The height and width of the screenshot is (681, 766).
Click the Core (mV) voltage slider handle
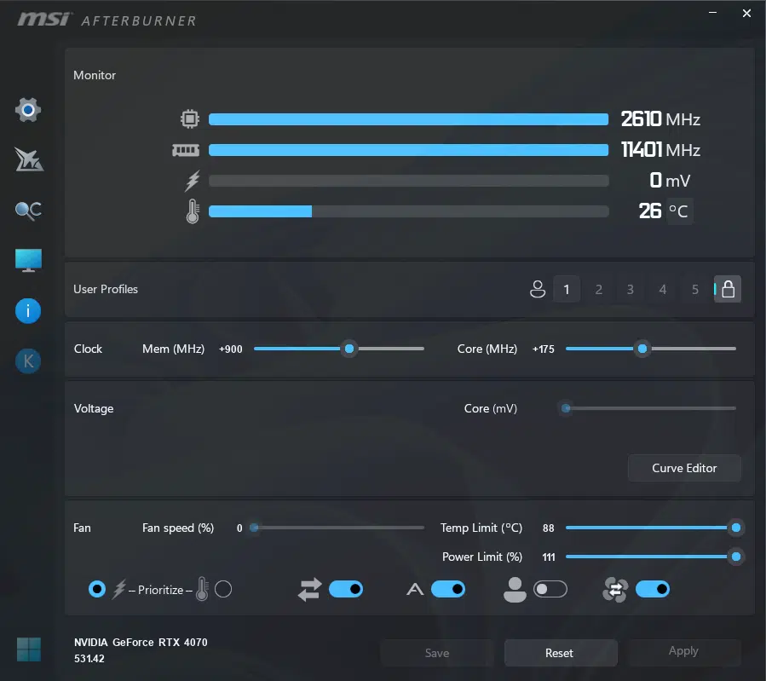coord(566,408)
